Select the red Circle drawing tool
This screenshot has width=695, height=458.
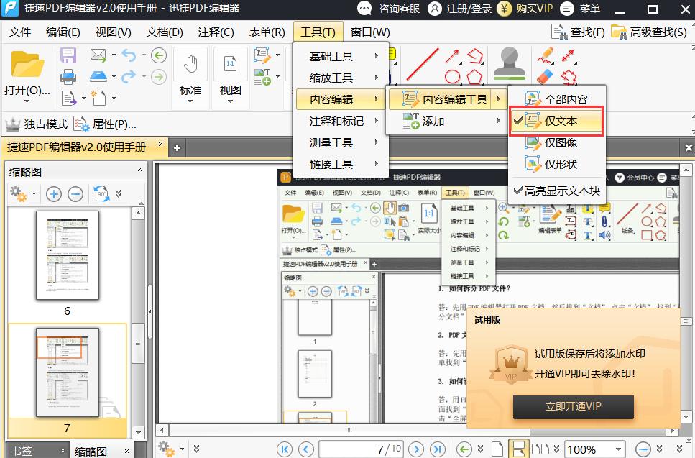452,75
